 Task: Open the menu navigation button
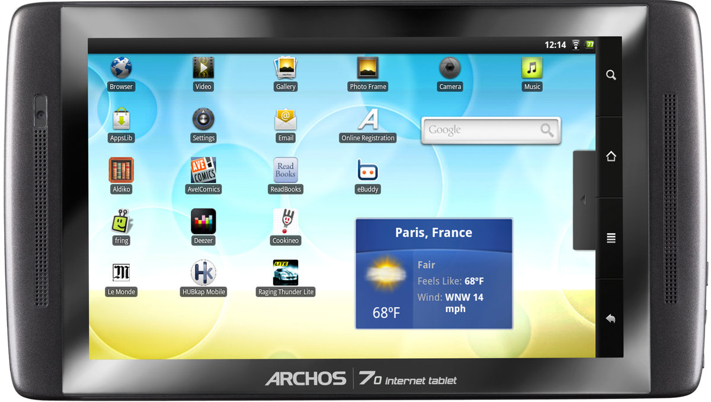pyautogui.click(x=611, y=238)
